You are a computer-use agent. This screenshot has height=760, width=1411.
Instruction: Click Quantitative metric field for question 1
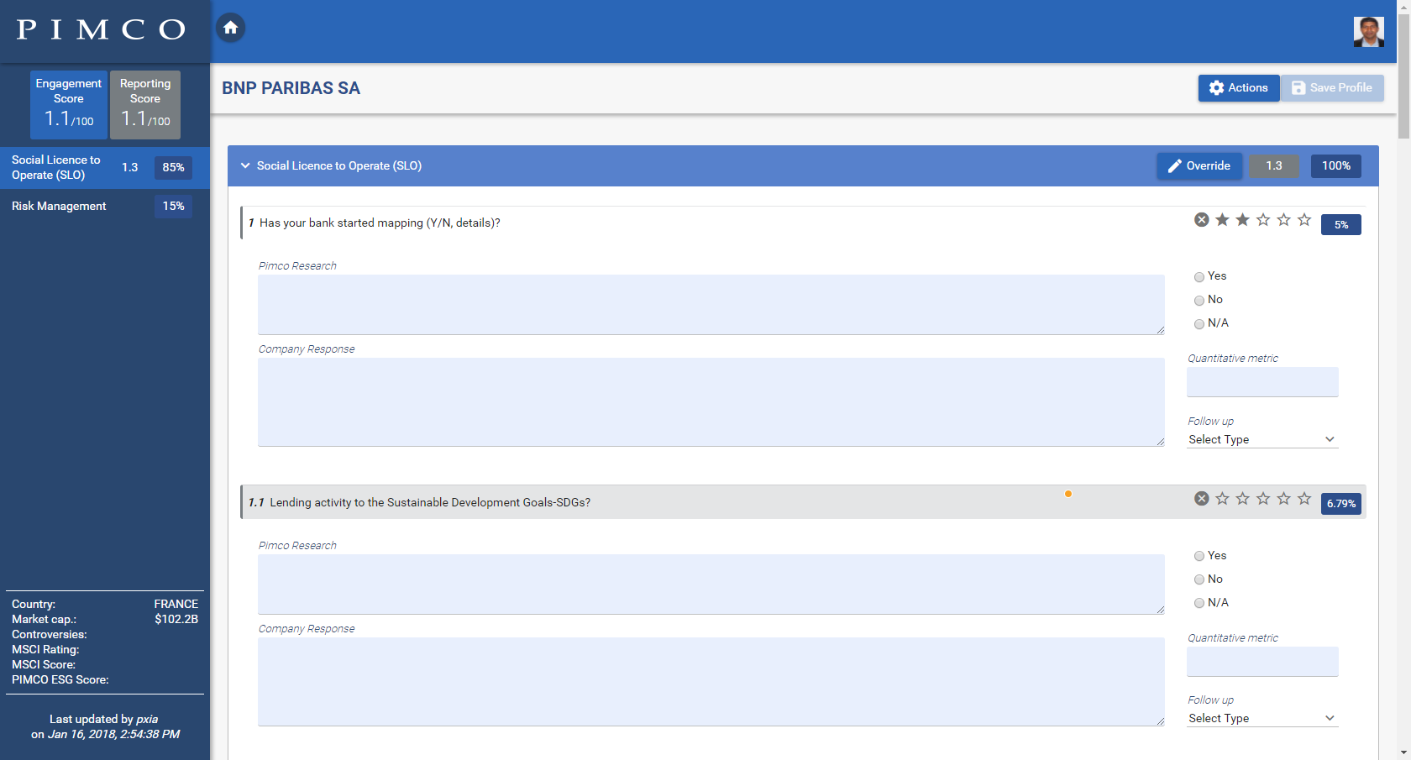click(x=1262, y=382)
